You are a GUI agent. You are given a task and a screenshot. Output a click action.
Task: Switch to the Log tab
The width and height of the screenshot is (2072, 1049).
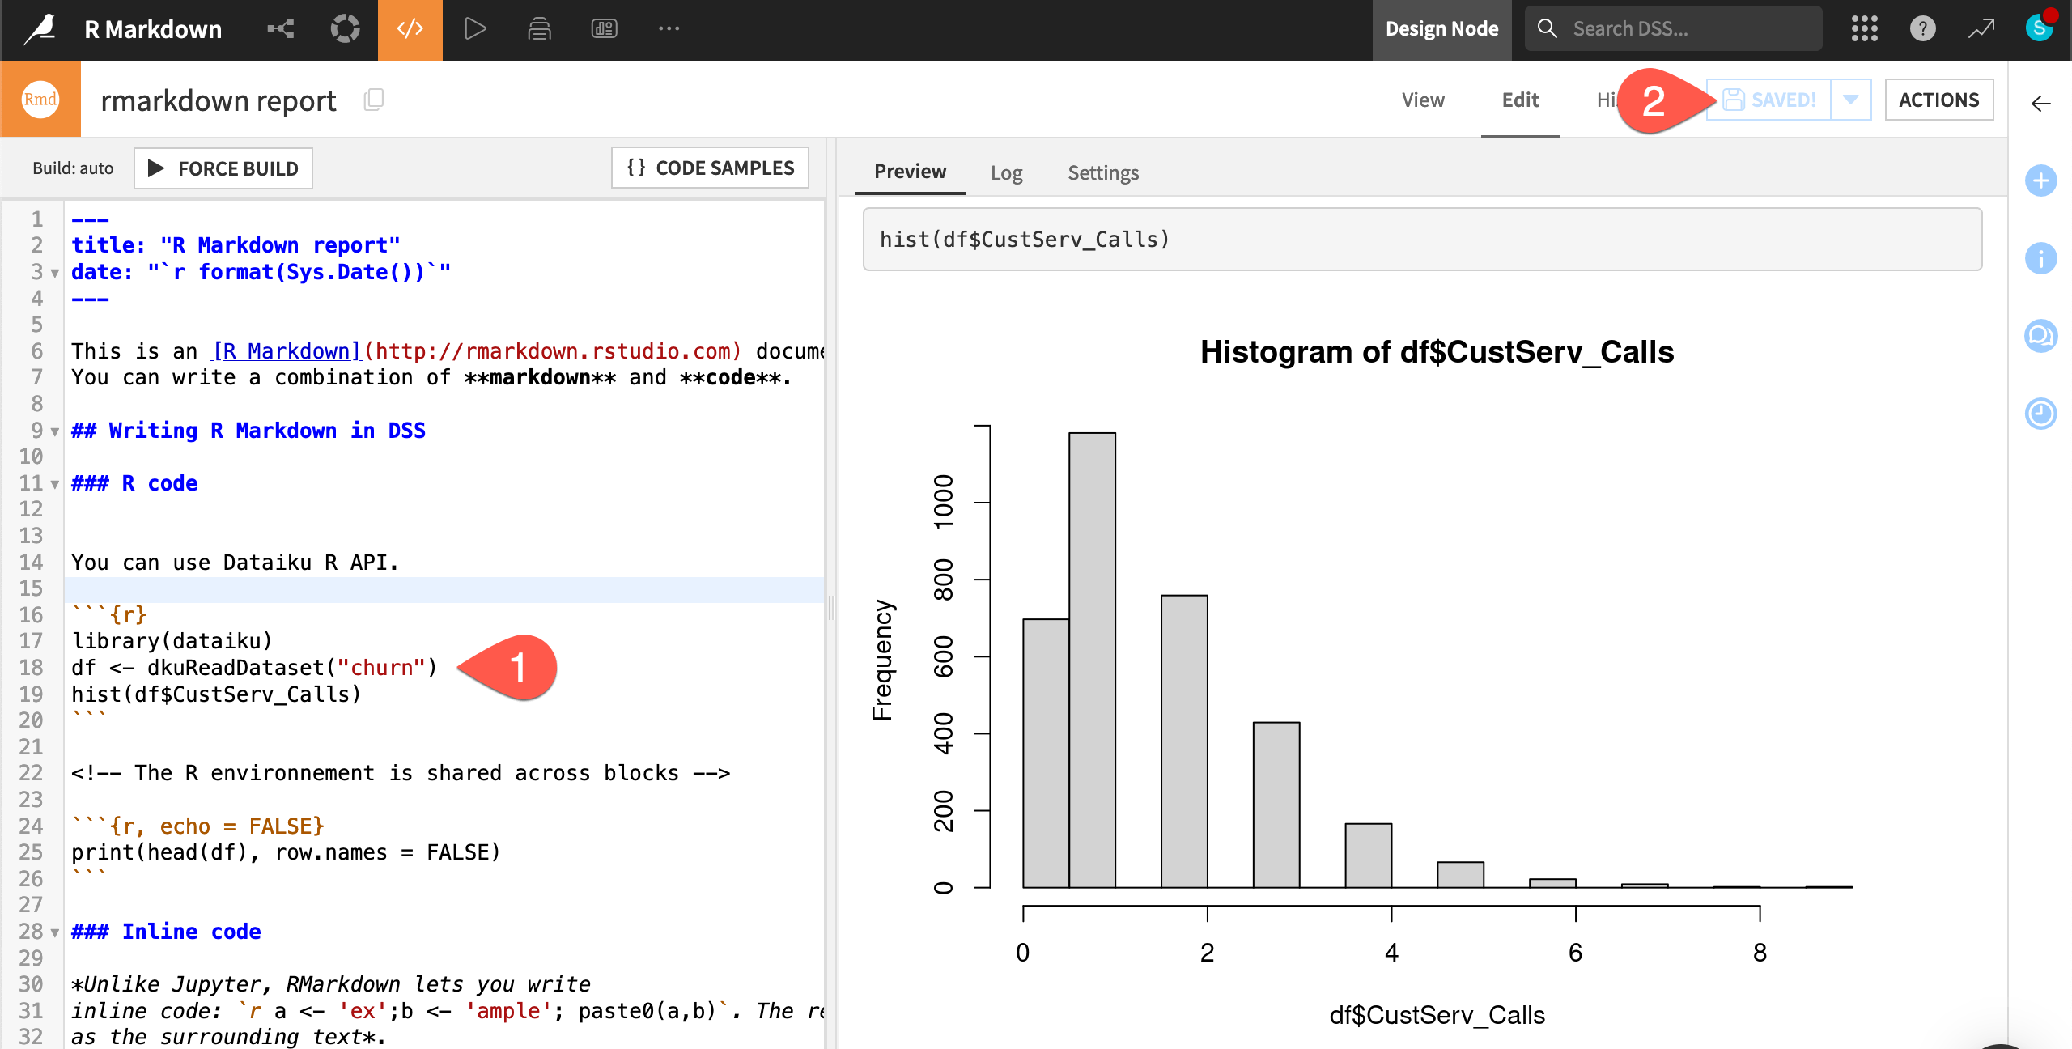pos(1006,172)
